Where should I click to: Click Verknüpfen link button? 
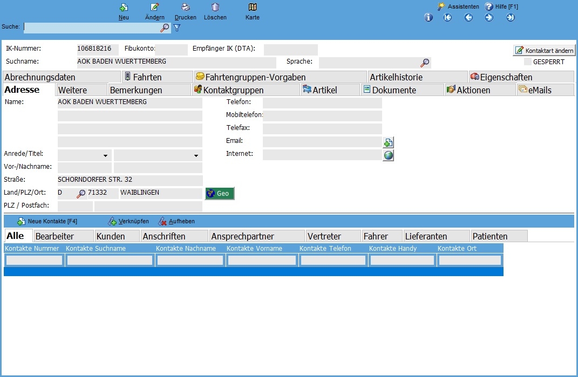128,222
